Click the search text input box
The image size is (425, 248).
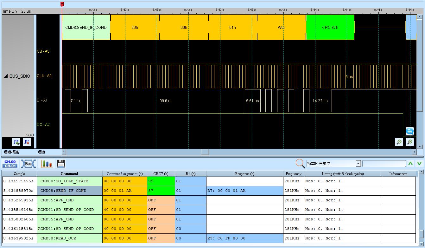[x=384, y=164]
